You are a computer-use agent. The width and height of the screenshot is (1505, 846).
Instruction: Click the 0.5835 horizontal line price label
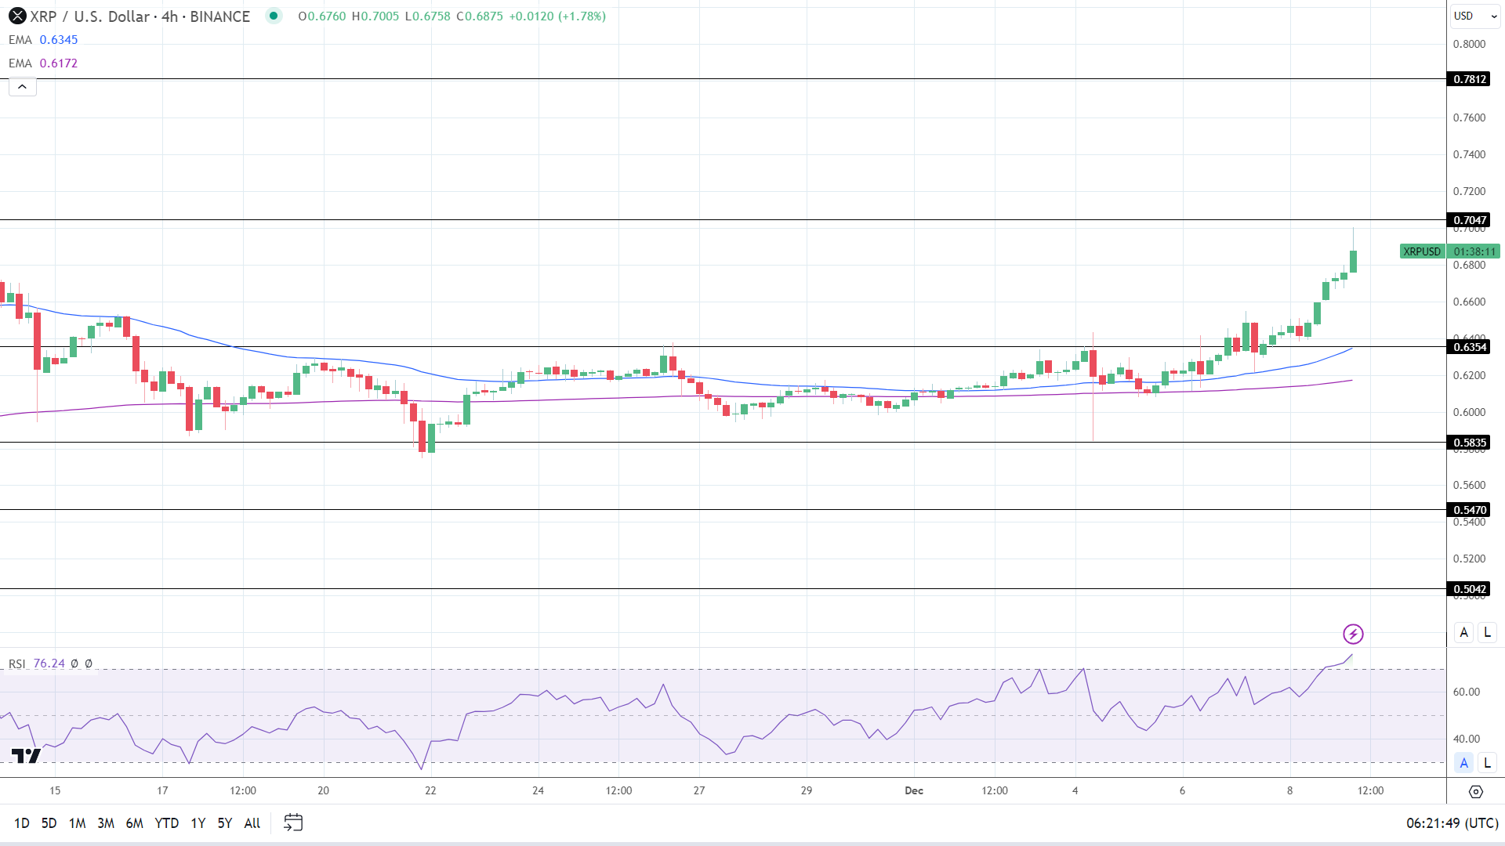(1469, 443)
